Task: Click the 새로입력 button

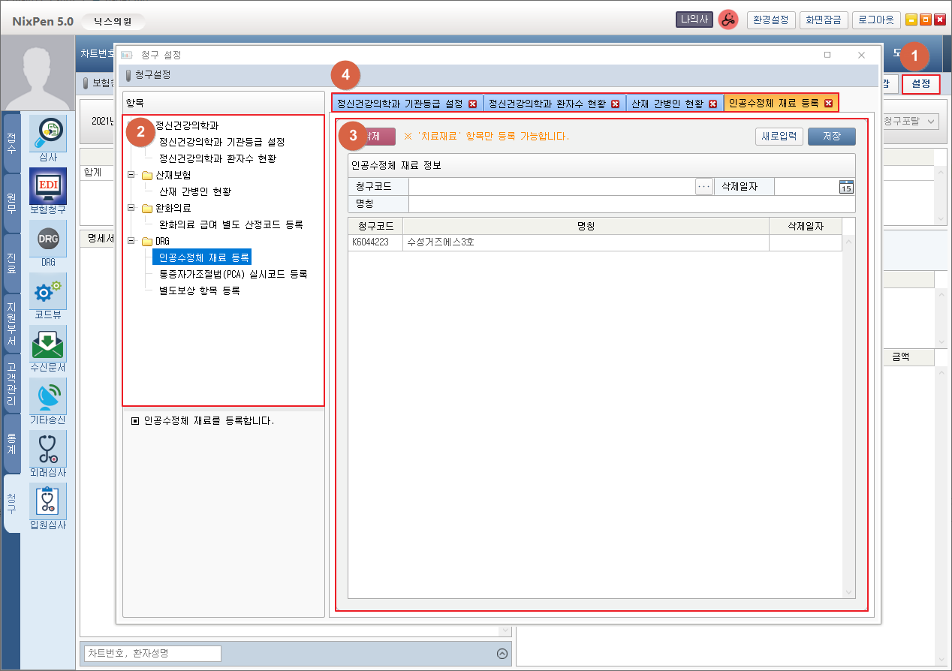Action: point(779,137)
